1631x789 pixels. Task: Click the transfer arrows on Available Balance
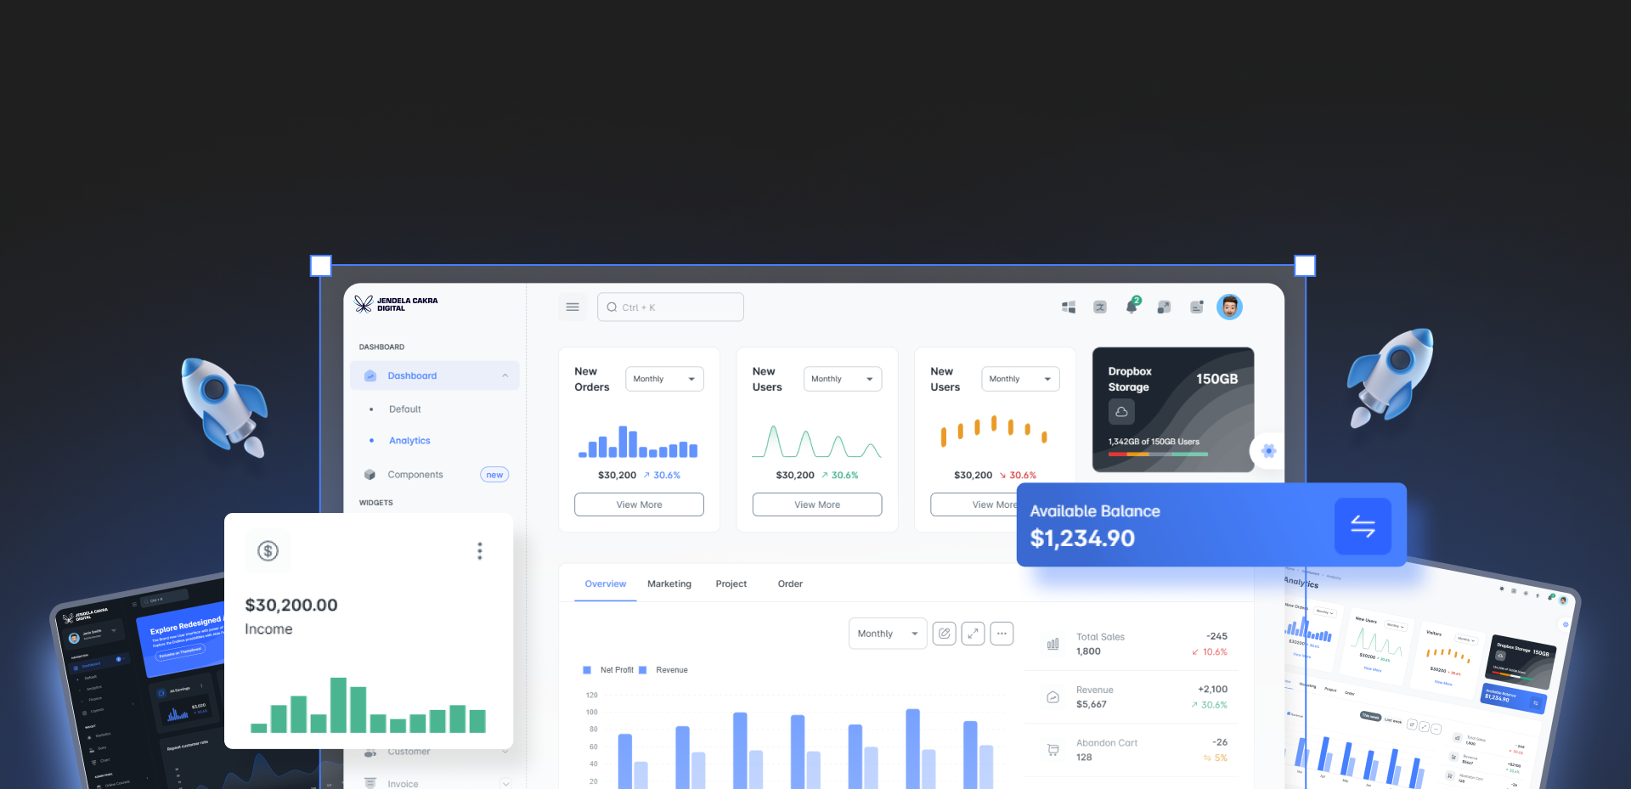(1362, 527)
